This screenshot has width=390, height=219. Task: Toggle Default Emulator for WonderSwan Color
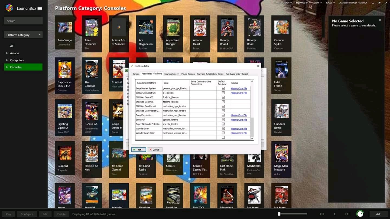223,133
